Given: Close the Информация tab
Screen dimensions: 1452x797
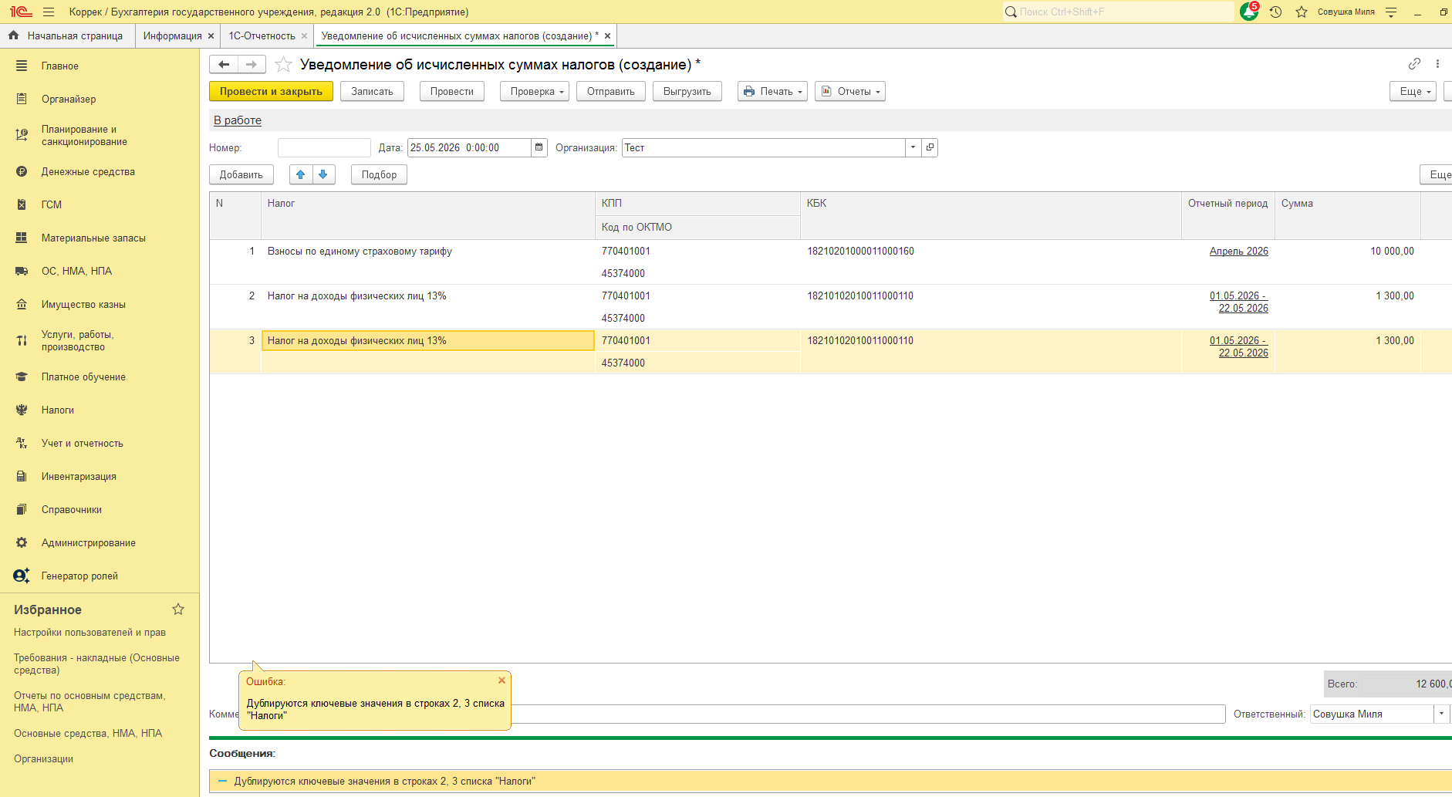Looking at the screenshot, I should (x=211, y=35).
